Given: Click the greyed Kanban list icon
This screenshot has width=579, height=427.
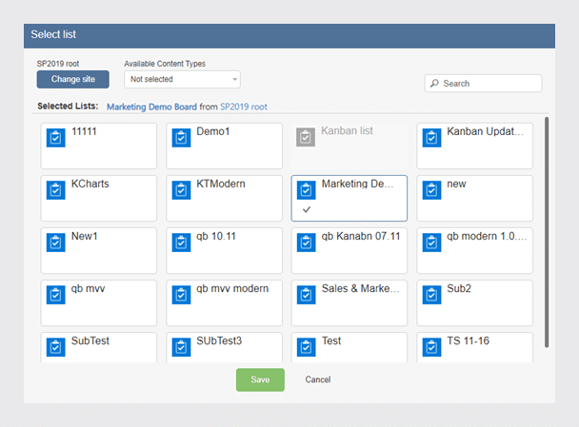Looking at the screenshot, I should [x=306, y=137].
